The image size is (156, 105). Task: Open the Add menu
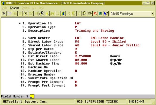(x=5, y=8)
